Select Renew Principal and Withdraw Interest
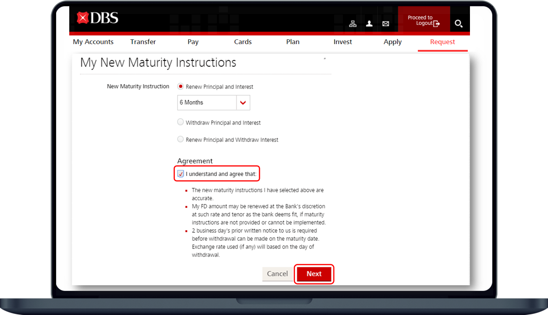This screenshot has height=315, width=548. tap(181, 140)
